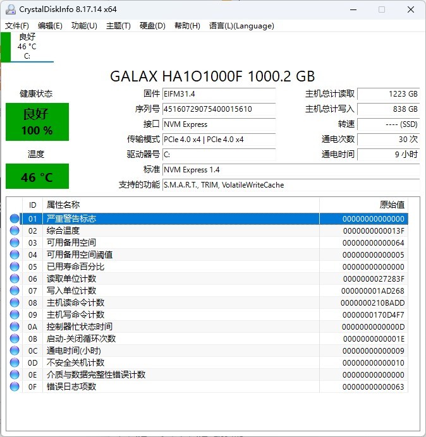Click the transfer mode field PCIe 4.0 x4
426x437 pixels.
click(219, 140)
